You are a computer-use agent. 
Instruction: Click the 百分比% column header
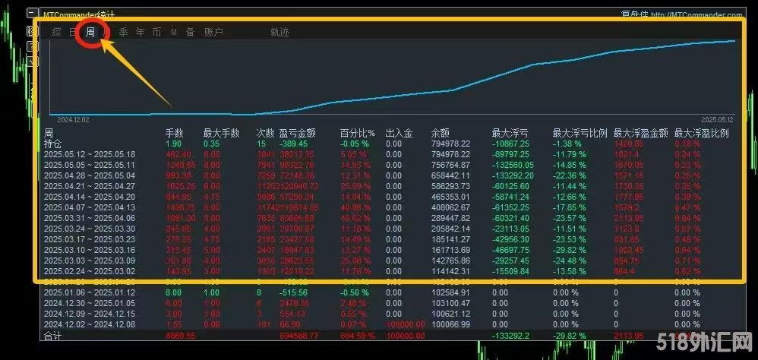(x=357, y=133)
